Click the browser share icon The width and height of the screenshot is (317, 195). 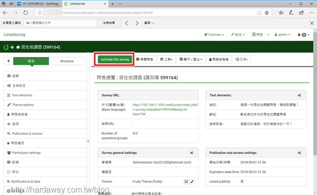302,13
